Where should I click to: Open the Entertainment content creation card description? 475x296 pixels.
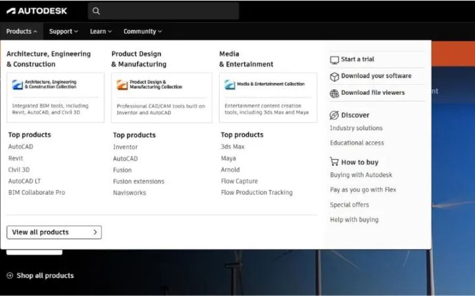267,109
